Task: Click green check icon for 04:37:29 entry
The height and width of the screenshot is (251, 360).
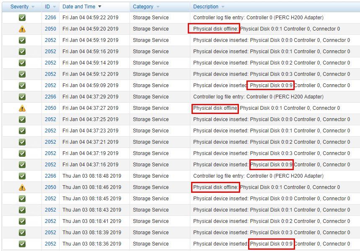Action: pos(22,97)
